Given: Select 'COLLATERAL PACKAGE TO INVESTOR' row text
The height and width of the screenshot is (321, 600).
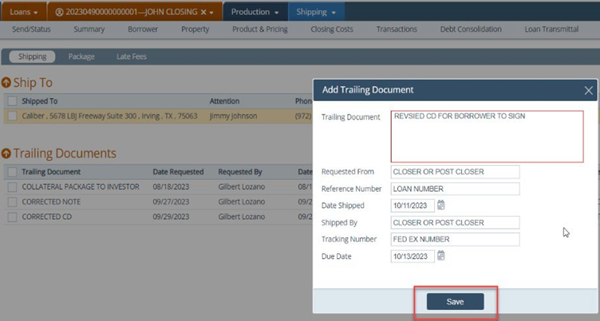Looking at the screenshot, I should coord(81,187).
